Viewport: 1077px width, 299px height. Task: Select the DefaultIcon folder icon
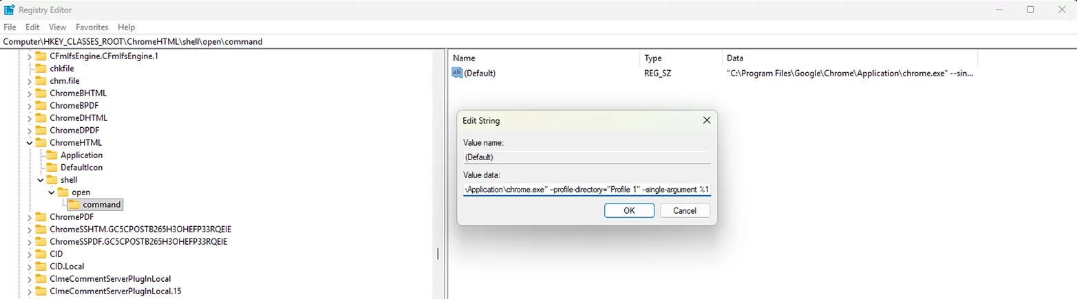[52, 168]
